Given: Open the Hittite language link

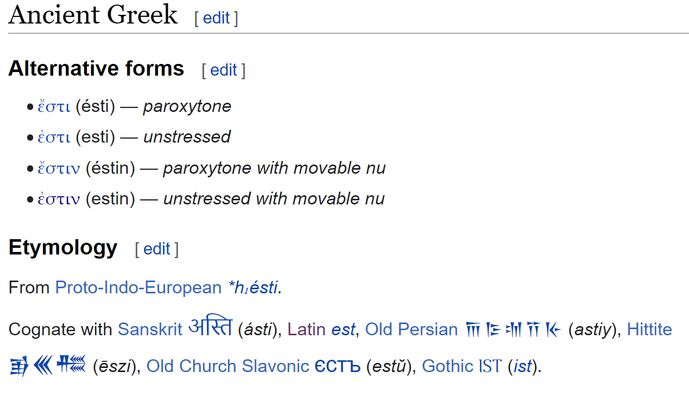Looking at the screenshot, I should (649, 330).
